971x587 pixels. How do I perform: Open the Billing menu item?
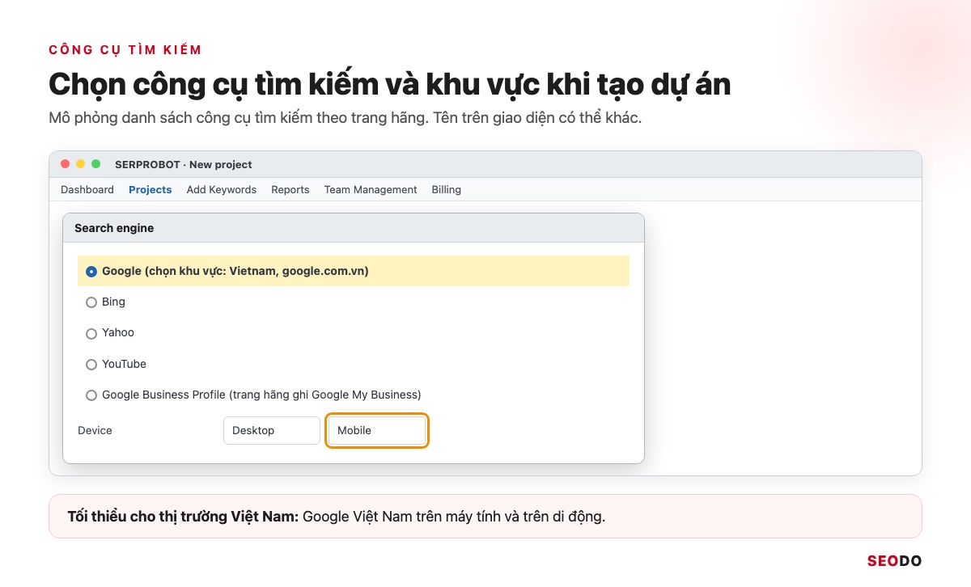point(447,189)
